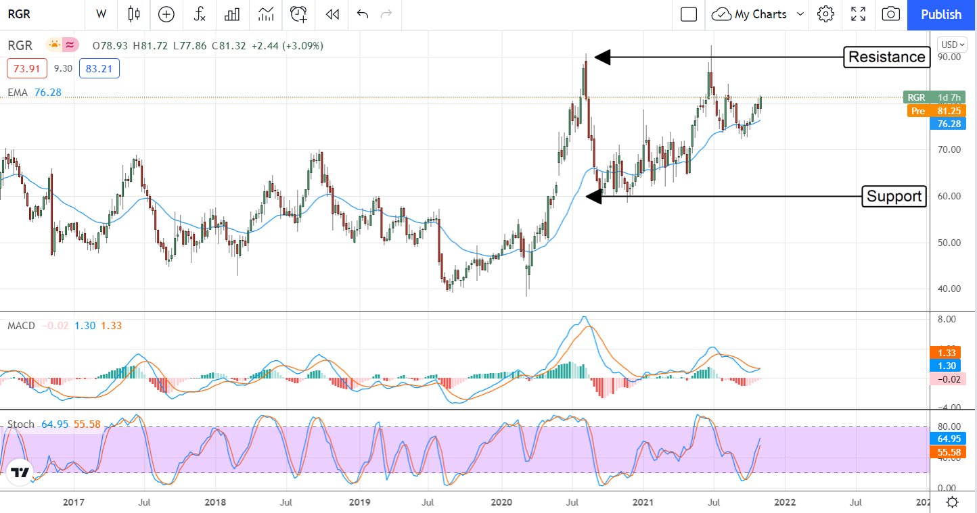Click the sun session icon beside RGR
The image size is (977, 513).
tap(54, 45)
